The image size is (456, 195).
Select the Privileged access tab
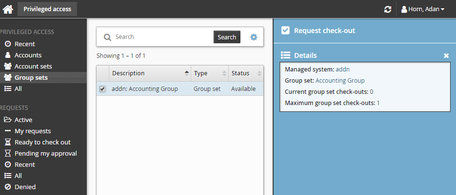click(47, 9)
